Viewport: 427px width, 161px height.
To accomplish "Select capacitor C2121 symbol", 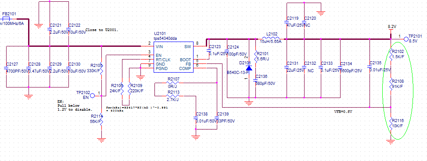I will [x=50, y=29].
